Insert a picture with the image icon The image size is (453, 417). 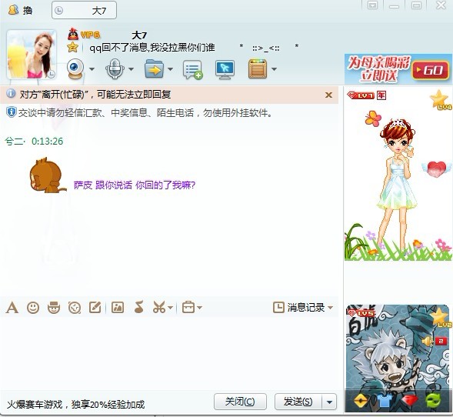(118, 308)
